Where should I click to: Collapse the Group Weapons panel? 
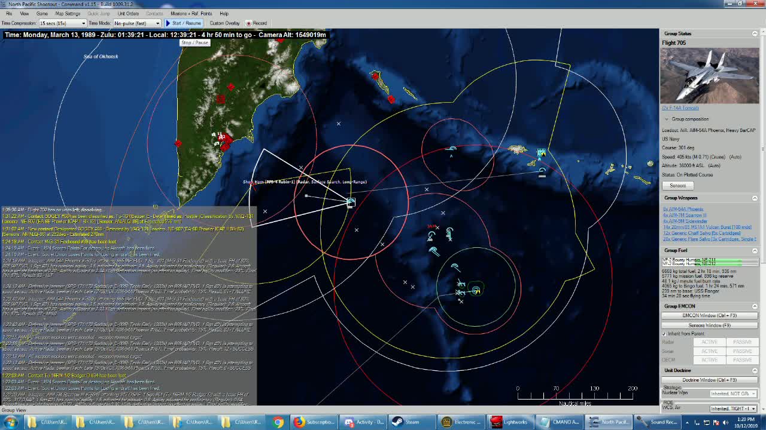point(755,198)
